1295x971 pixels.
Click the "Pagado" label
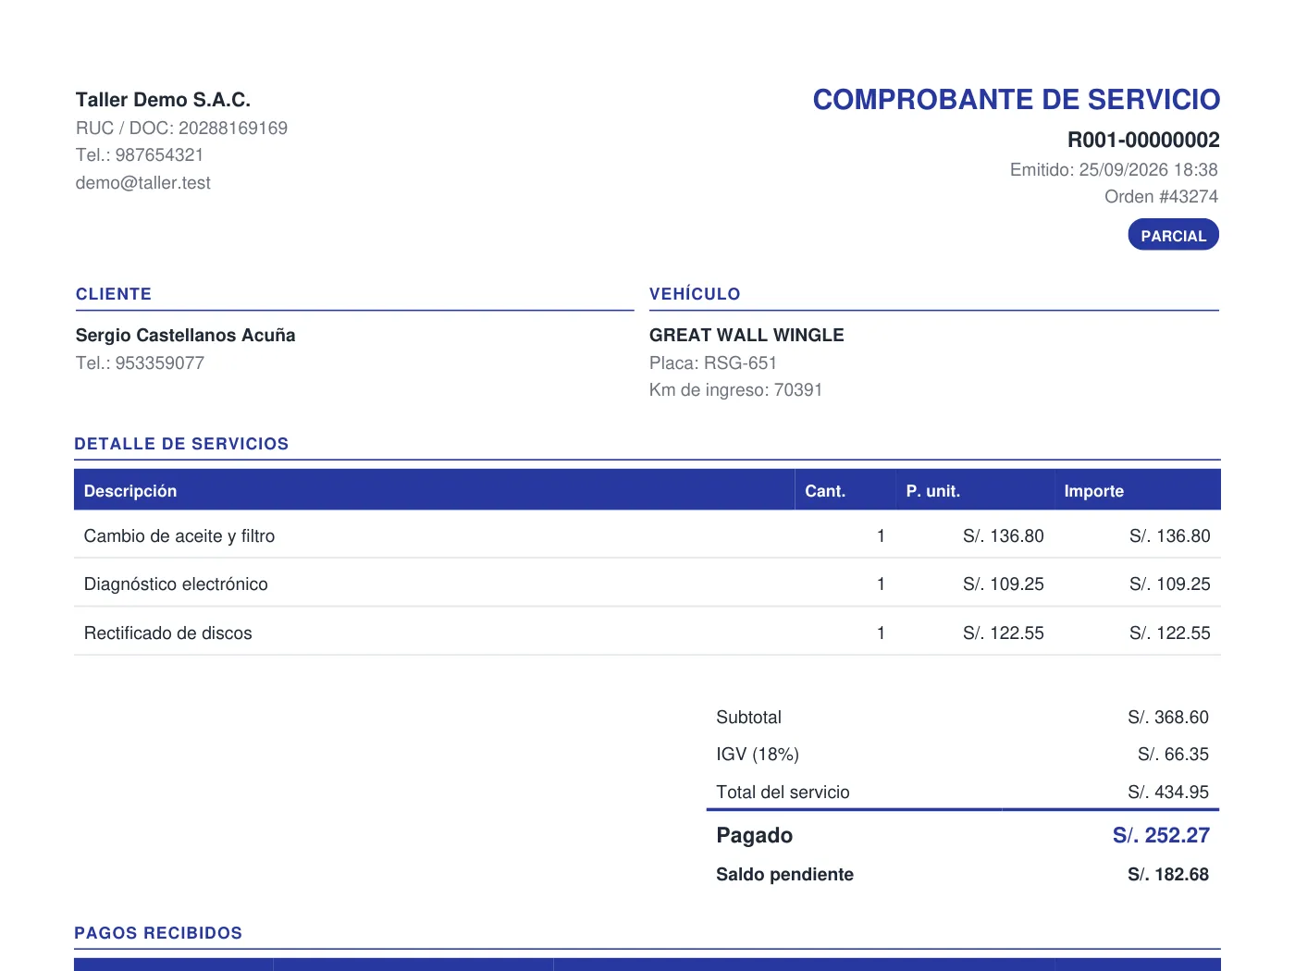tap(755, 835)
